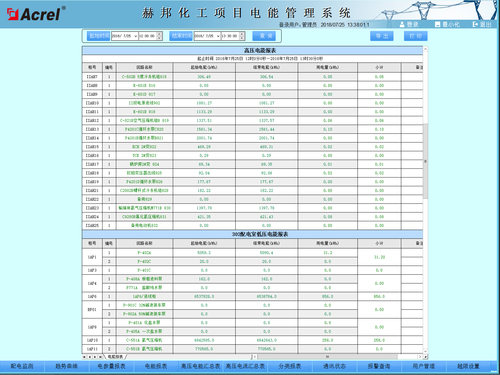
Task: Click the vertical scrollbar down arrow
Action: point(425,351)
